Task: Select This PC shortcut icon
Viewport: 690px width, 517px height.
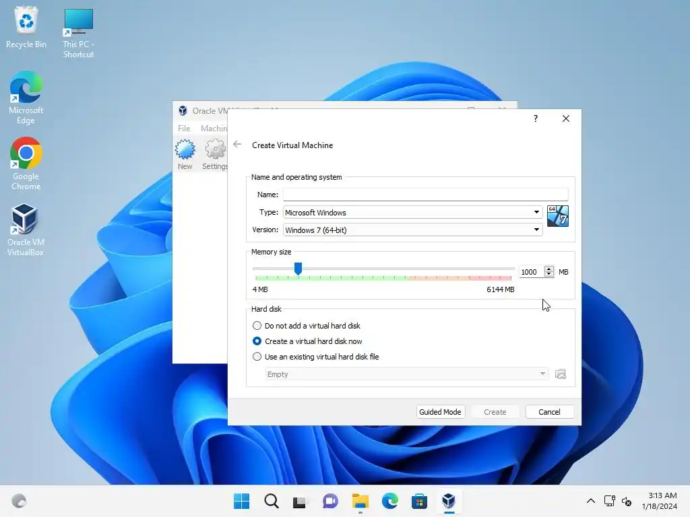Action: point(78,33)
